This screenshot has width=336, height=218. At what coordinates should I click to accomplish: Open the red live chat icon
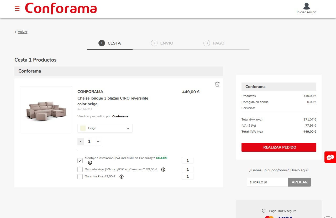(330, 157)
